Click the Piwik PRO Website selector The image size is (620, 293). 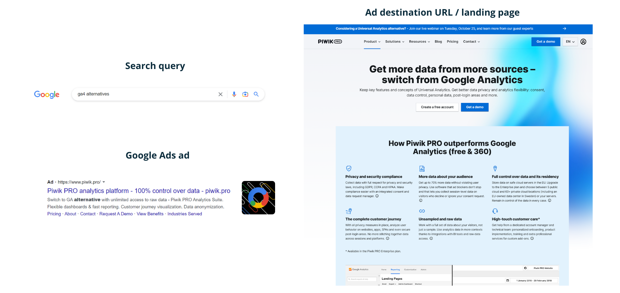(541, 268)
